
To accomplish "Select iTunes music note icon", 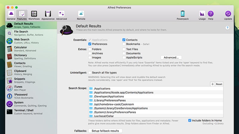I will point(10,88).
